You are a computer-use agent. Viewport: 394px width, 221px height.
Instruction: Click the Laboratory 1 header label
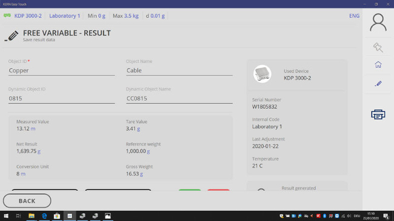pos(65,16)
